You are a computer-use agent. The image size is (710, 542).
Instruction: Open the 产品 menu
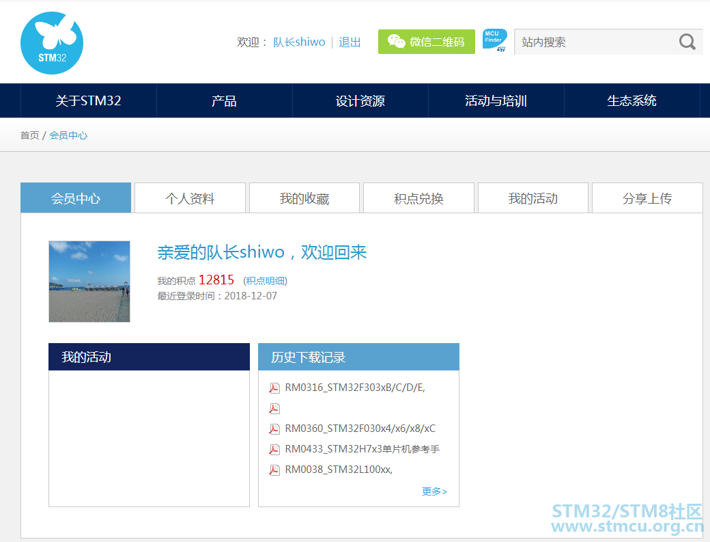[224, 100]
